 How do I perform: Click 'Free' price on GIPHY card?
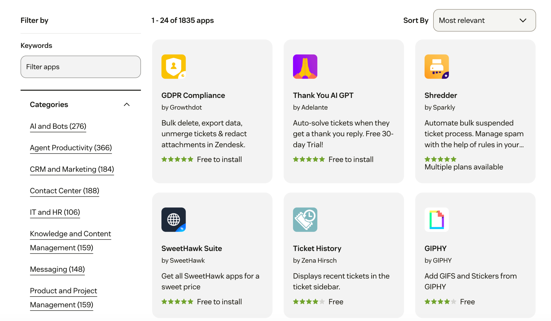(x=467, y=302)
